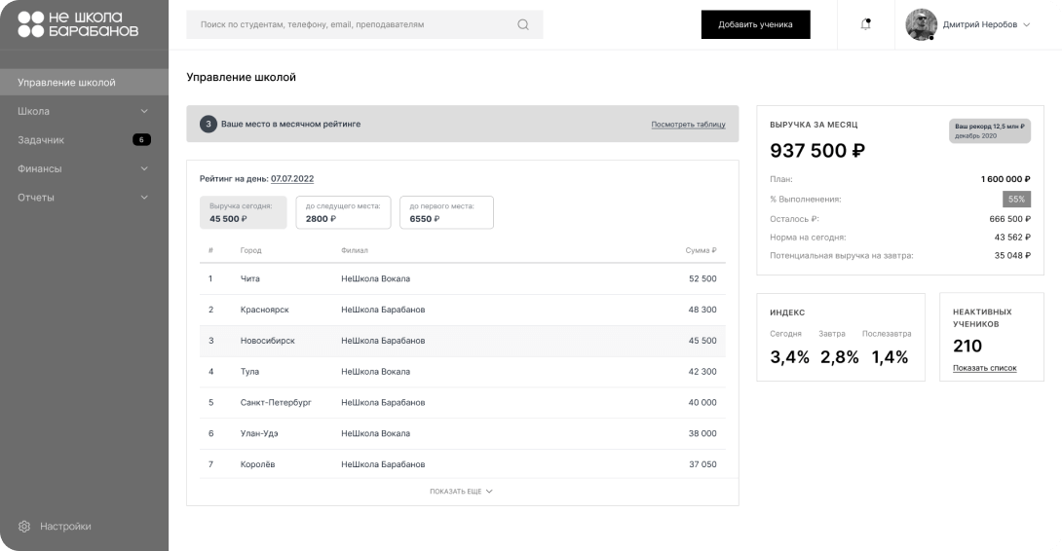Show more rows via Показать еще

[x=461, y=492]
